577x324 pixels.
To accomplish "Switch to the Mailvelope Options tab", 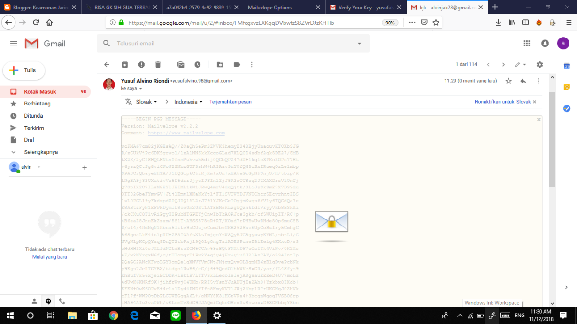I will point(284,7).
